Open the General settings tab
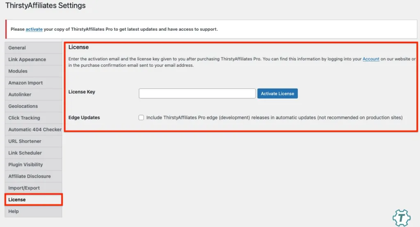This screenshot has width=420, height=227. pyautogui.click(x=17, y=48)
